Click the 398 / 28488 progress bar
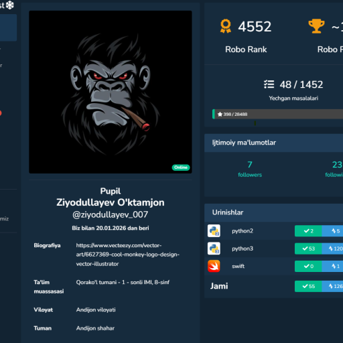The width and height of the screenshot is (343, 343). (277, 114)
